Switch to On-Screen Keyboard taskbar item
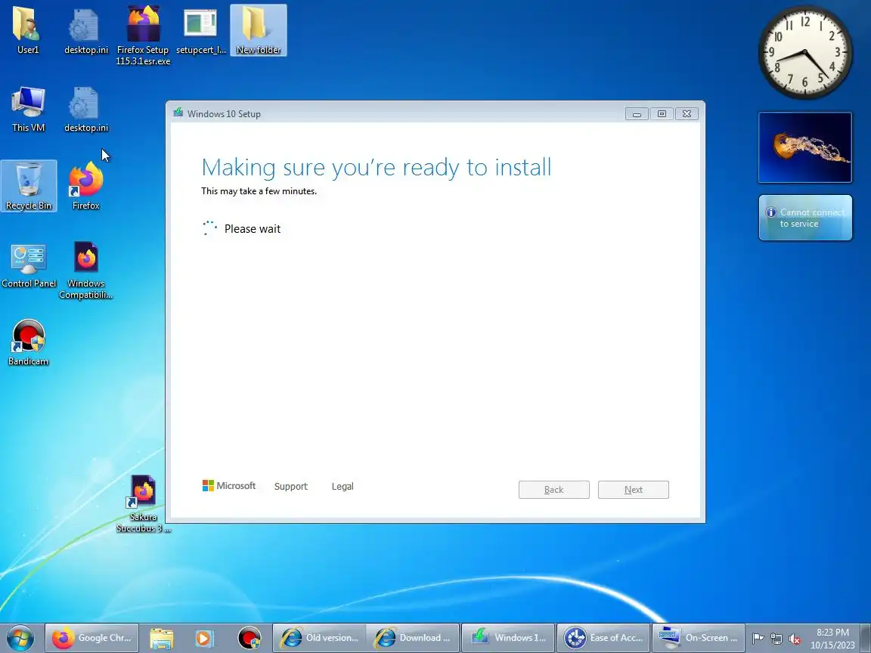 point(699,638)
